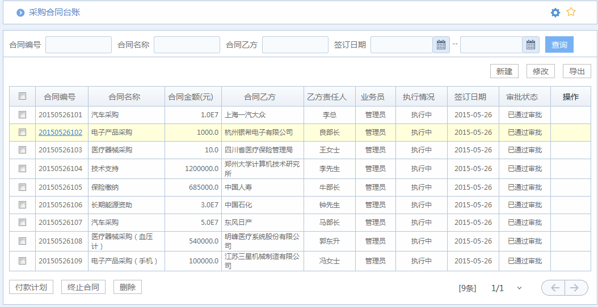
Task: Tick the checkbox for contract 20150526109
Action: (23, 261)
